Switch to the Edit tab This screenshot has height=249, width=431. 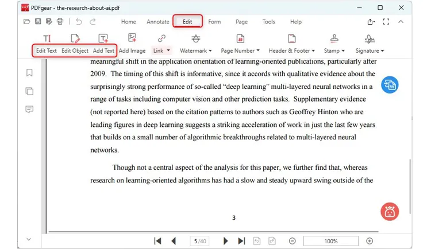click(187, 21)
